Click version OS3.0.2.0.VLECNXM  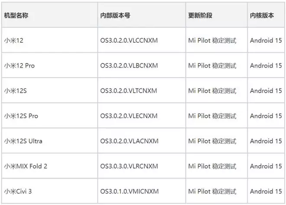pyautogui.click(x=129, y=116)
